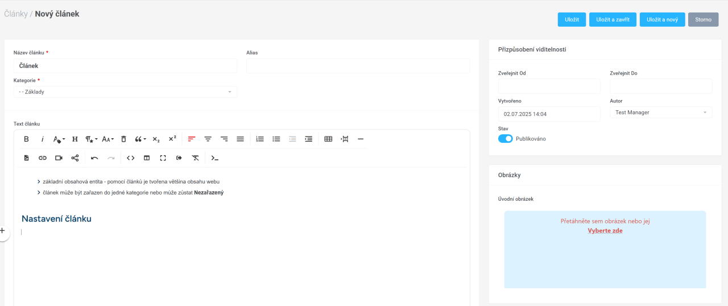This screenshot has height=306, width=728.
Task: Undo the last editor change
Action: click(x=94, y=158)
